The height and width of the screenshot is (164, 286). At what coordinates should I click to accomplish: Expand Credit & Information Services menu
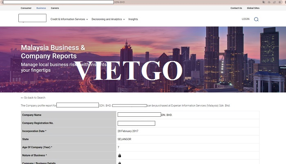tap(69, 19)
